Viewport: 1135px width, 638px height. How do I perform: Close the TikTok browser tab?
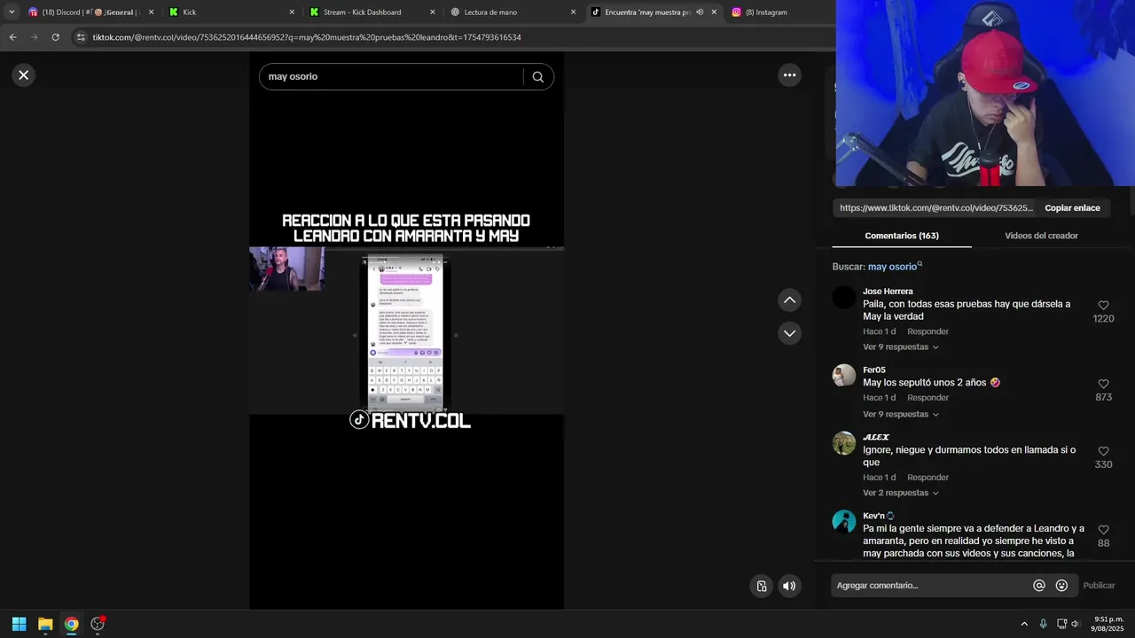point(714,12)
